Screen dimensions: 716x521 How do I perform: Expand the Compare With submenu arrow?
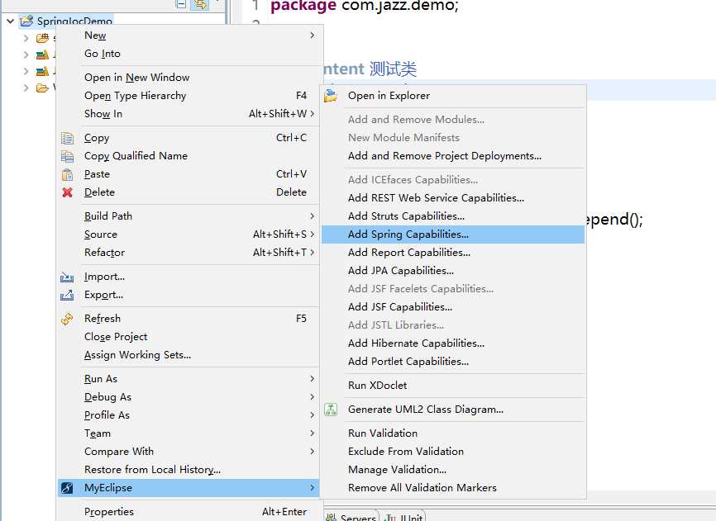(x=312, y=452)
